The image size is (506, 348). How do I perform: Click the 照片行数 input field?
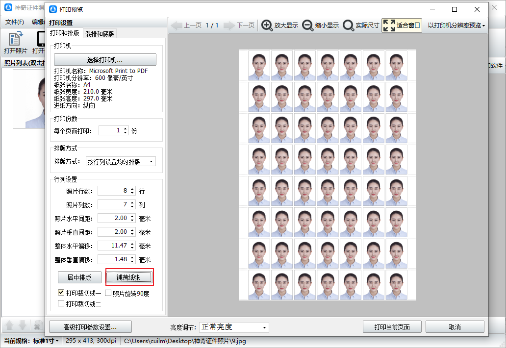tap(113, 191)
